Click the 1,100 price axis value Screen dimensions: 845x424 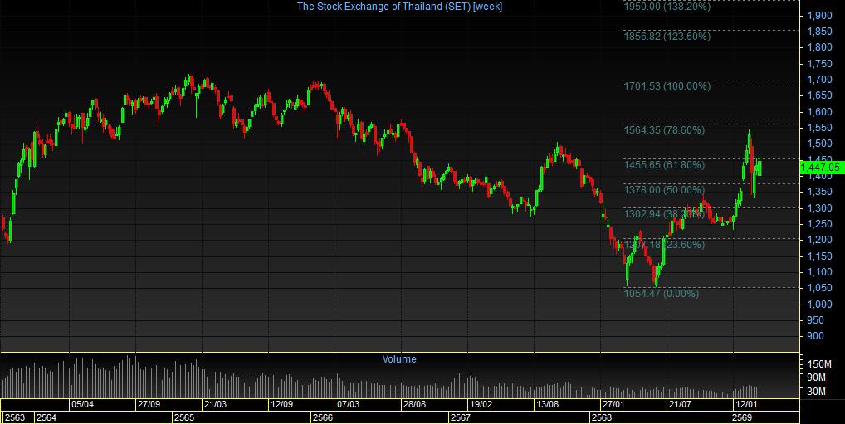point(819,272)
